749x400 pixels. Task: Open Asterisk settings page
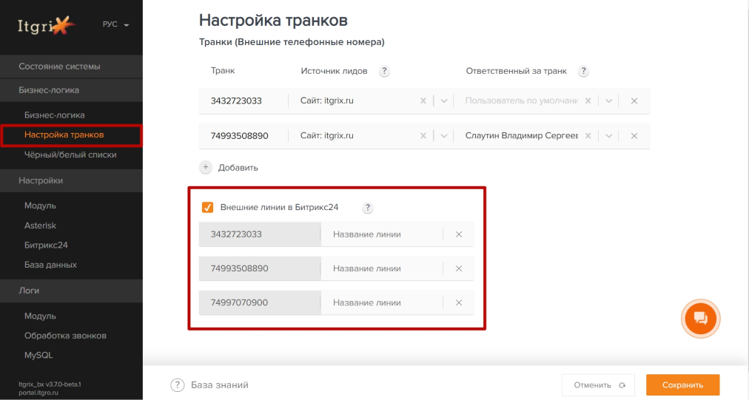pos(40,226)
